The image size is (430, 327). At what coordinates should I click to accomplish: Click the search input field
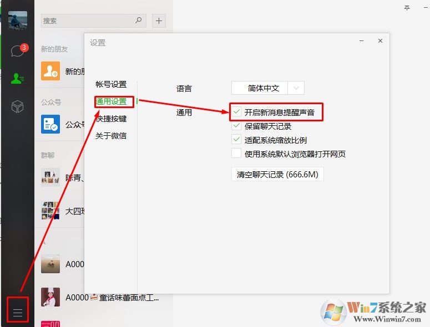(x=94, y=21)
